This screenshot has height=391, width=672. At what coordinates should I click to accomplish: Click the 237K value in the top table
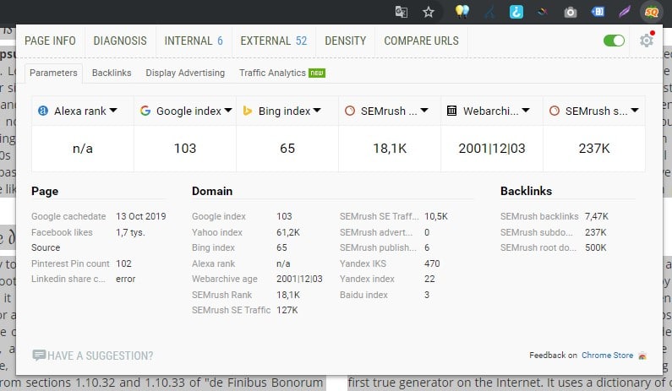[594, 148]
